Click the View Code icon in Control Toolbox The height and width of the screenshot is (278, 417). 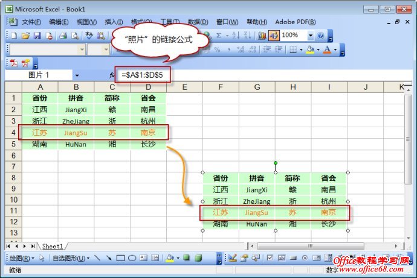click(256, 257)
